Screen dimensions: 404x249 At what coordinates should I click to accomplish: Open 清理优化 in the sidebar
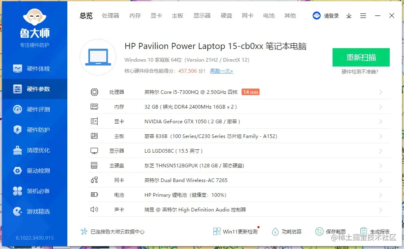(x=35, y=150)
